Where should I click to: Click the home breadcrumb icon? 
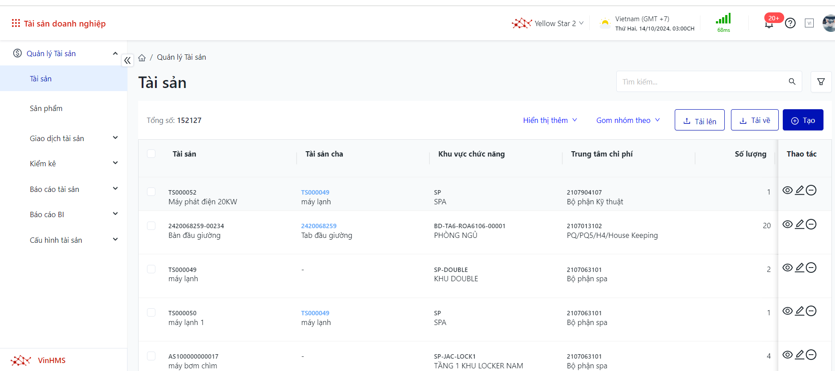[142, 58]
